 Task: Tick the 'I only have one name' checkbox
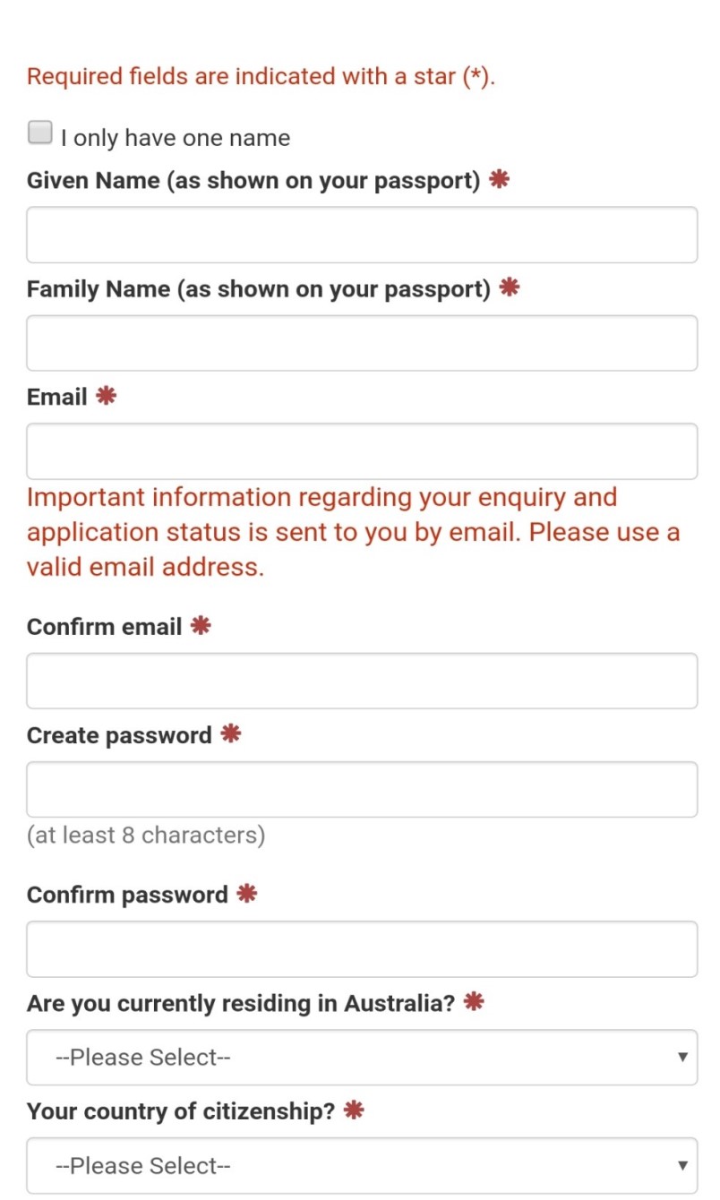40,133
